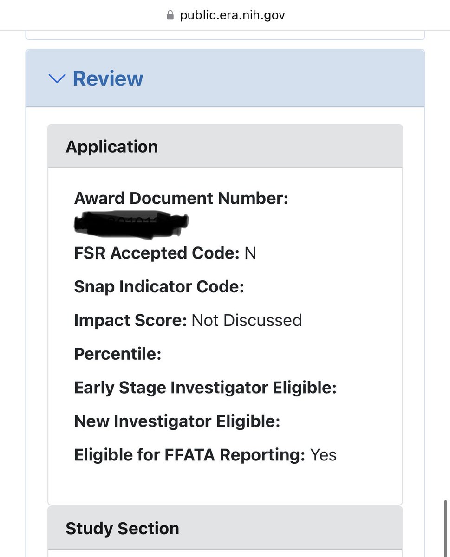Screen dimensions: 450x557
Task: Click the lock icon in address bar
Action: tap(170, 15)
